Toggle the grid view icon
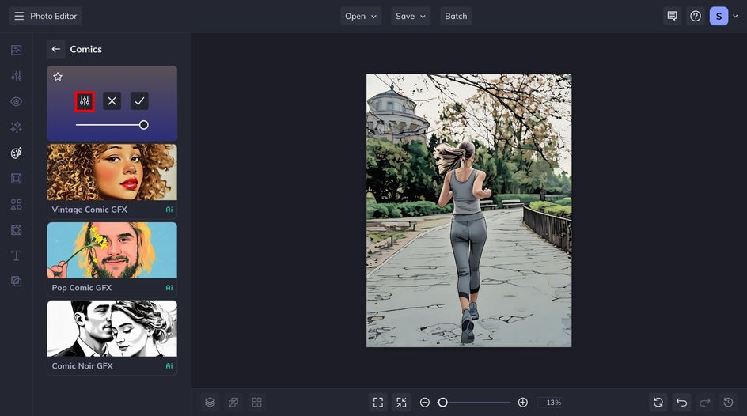The height and width of the screenshot is (416, 747). coord(256,403)
